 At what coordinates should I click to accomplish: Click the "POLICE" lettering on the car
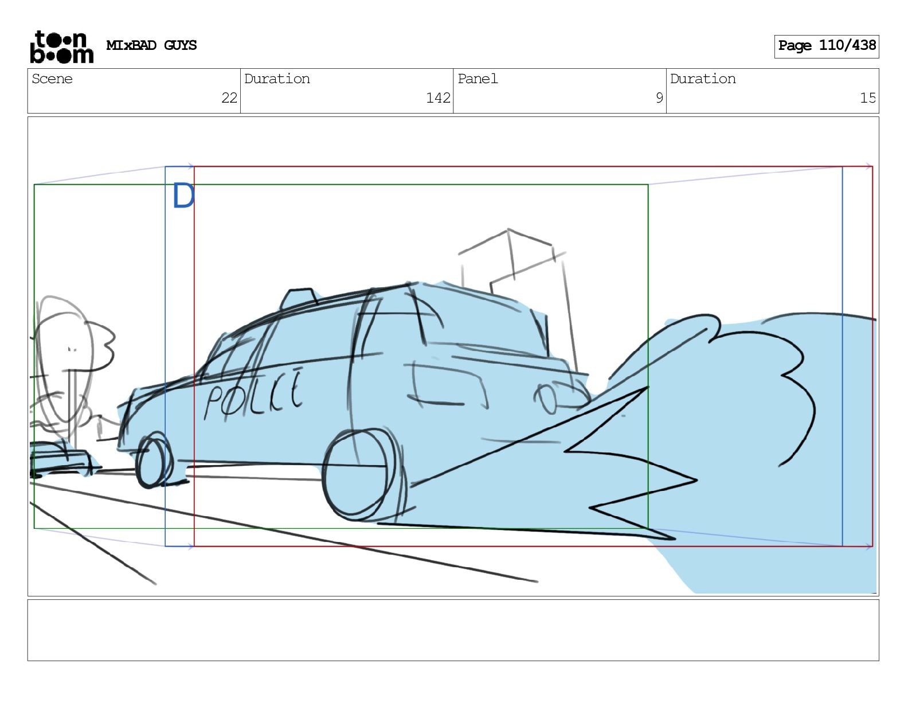pyautogui.click(x=254, y=395)
